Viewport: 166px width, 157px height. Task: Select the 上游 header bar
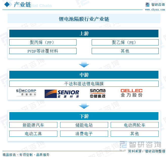pyautogui.click(x=84, y=33)
